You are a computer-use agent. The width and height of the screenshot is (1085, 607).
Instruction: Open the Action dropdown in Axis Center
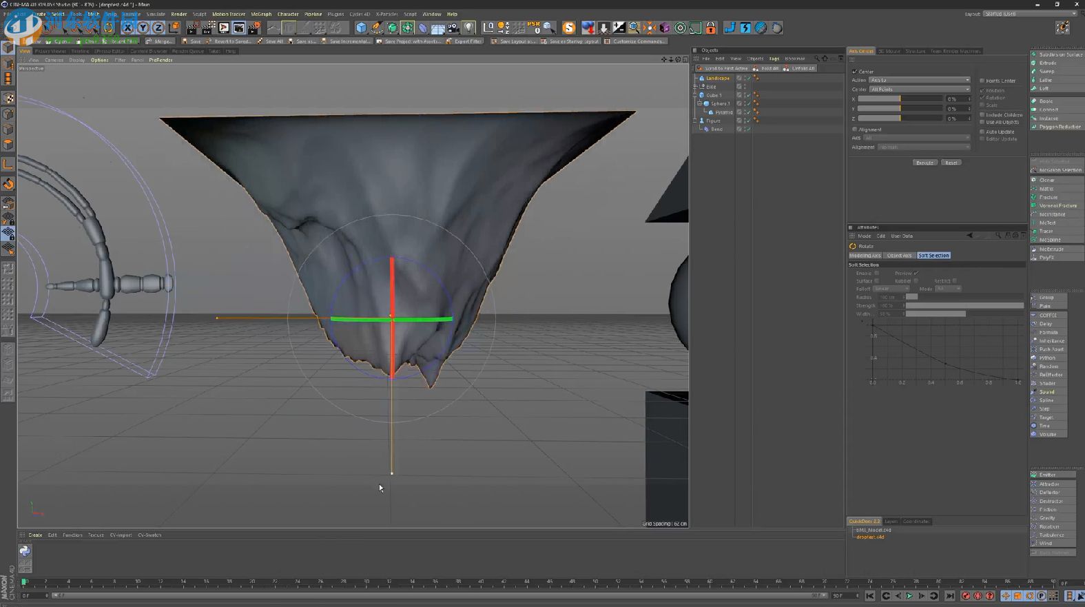[x=919, y=80]
